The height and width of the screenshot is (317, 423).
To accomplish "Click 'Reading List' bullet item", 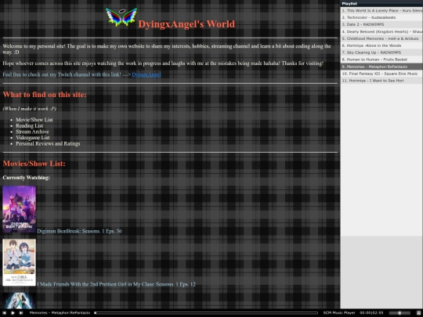I will pos(30,125).
